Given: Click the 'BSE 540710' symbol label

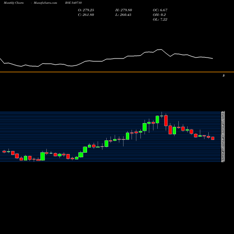Looking at the screenshot, I should point(73,3).
